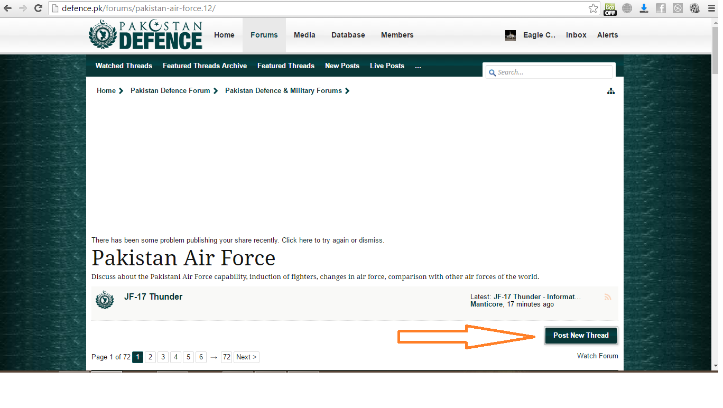Viewport: 723px width, 408px height.
Task: Open the Members tab
Action: pyautogui.click(x=397, y=35)
